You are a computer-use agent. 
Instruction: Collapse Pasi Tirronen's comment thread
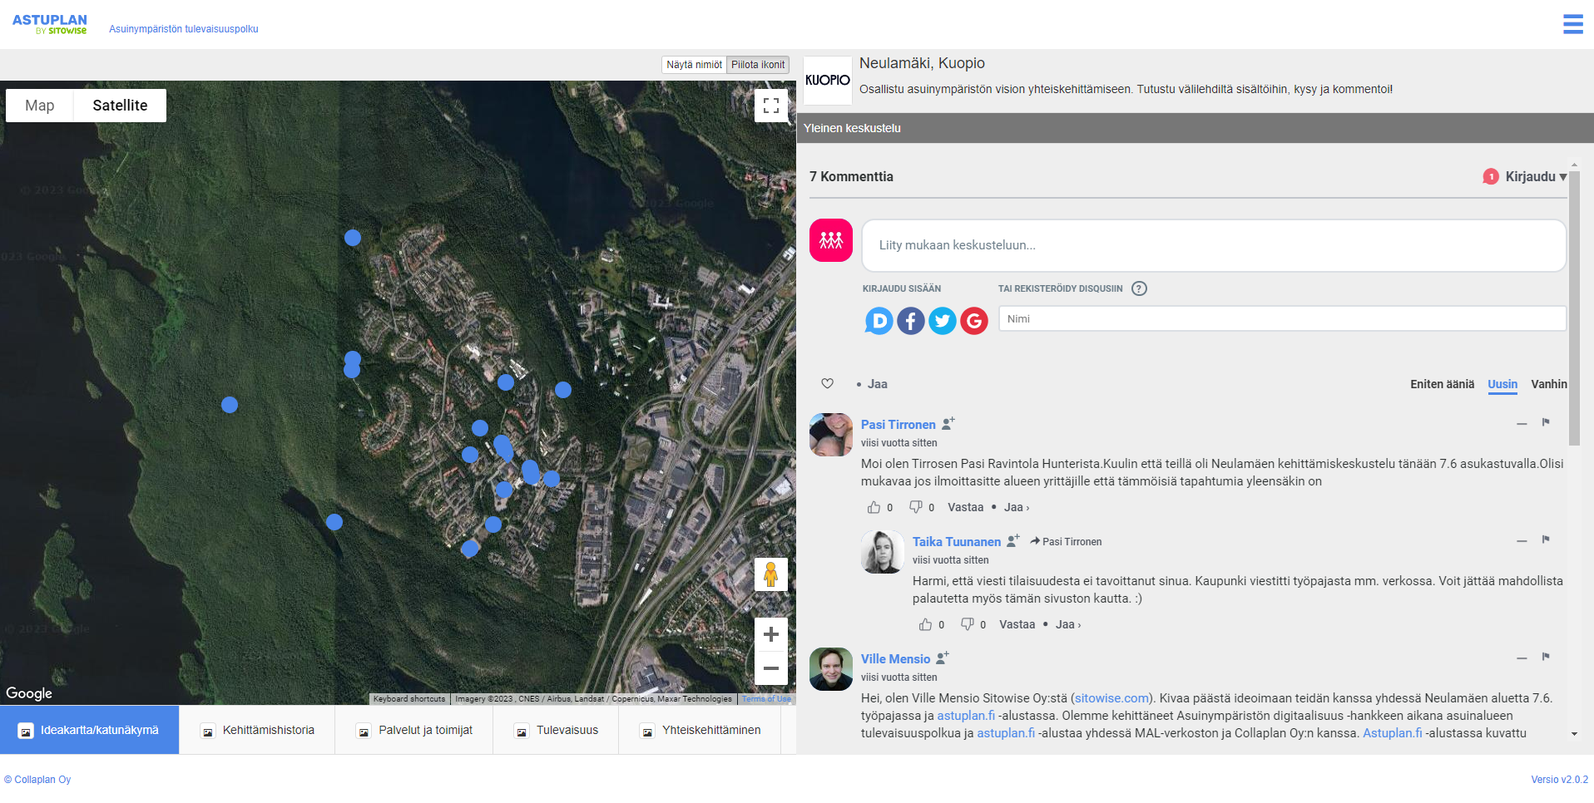tap(1522, 424)
